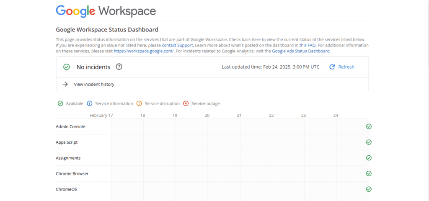Click the help question mark icon
The height and width of the screenshot is (201, 429).
coord(119,67)
